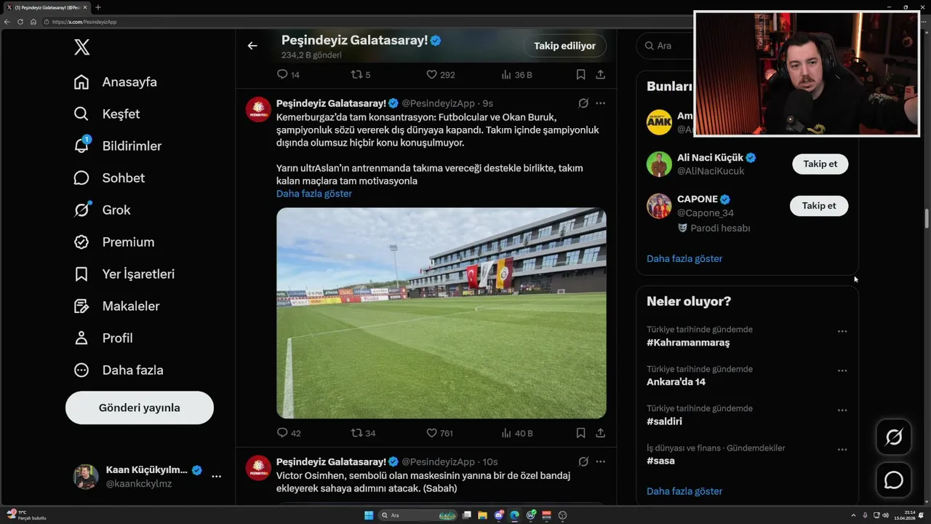931x524 pixels.
Task: Open Yer İşaretleri bookmarks
Action: (x=124, y=274)
